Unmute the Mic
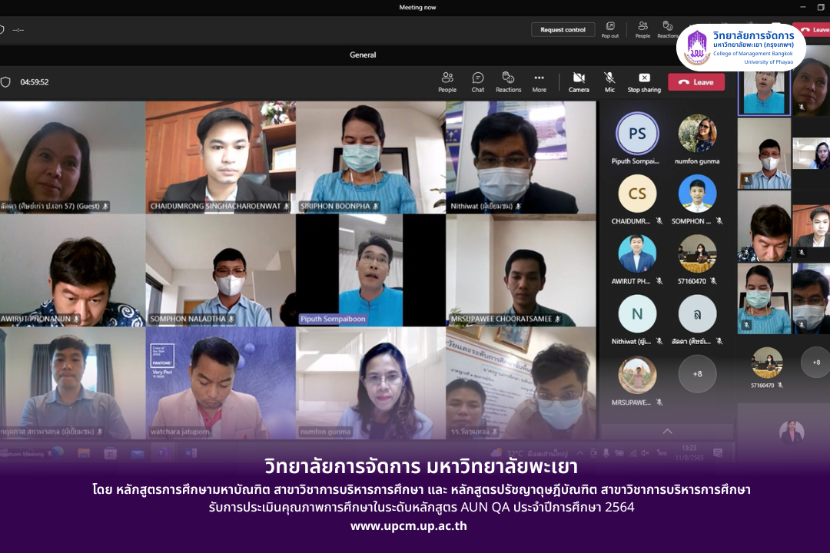Image resolution: width=830 pixels, height=553 pixels. click(x=609, y=82)
